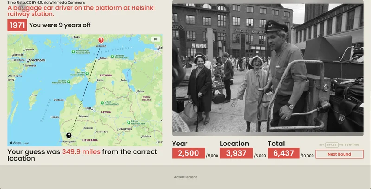
Task: Click the You were 9 years off text
Action: coord(60,25)
